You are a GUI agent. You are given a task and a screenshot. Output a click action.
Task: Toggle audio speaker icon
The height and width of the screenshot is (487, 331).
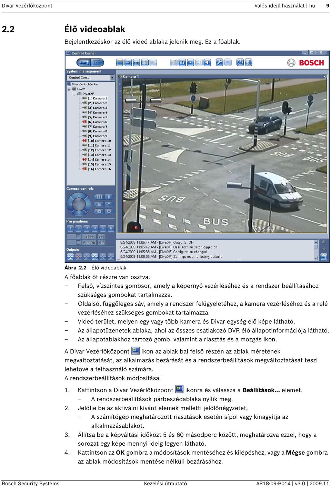tap(207, 62)
